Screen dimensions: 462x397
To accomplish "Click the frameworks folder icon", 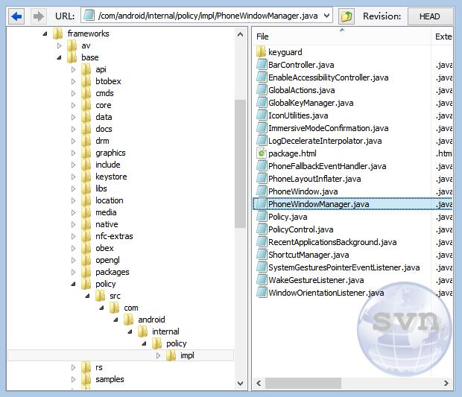I will tap(57, 34).
